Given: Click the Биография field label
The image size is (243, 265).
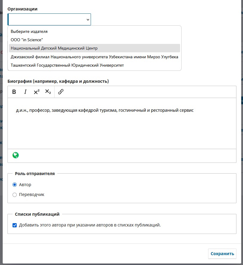Looking at the screenshot, I should pyautogui.click(x=58, y=81).
